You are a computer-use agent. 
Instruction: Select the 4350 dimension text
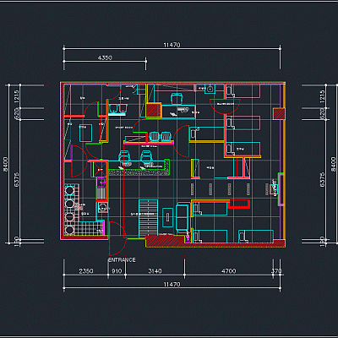coord(105,57)
